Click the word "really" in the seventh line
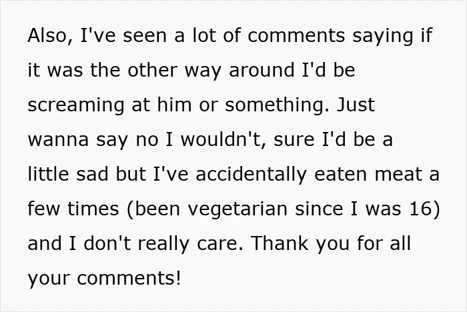The width and height of the screenshot is (467, 312). (x=163, y=244)
